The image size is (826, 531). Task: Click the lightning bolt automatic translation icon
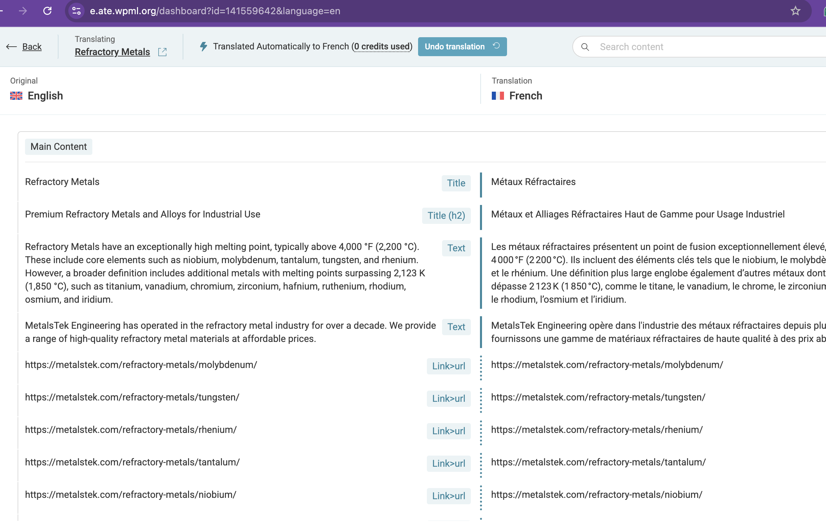click(204, 46)
